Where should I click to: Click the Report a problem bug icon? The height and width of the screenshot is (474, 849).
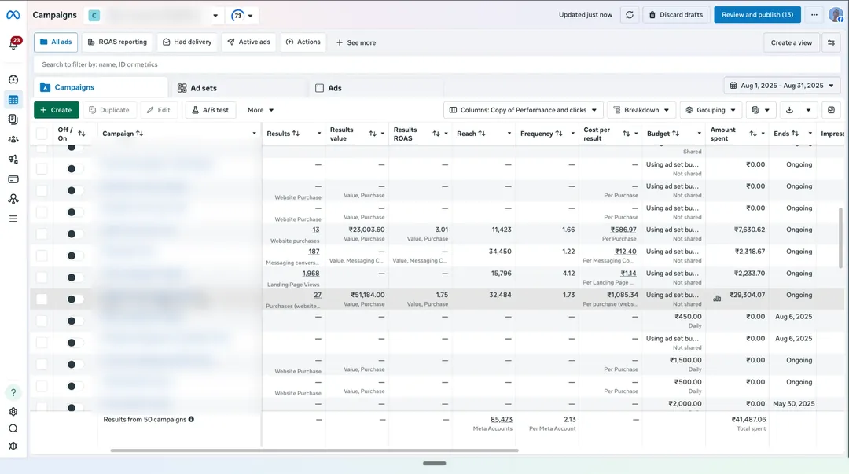13,446
